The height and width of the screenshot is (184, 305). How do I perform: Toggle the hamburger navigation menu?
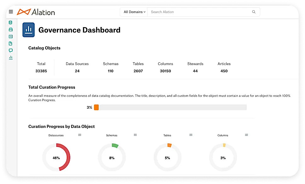pos(11,12)
